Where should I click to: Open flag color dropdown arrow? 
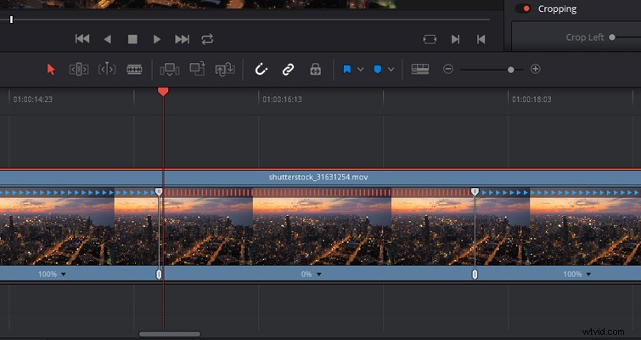pos(361,69)
